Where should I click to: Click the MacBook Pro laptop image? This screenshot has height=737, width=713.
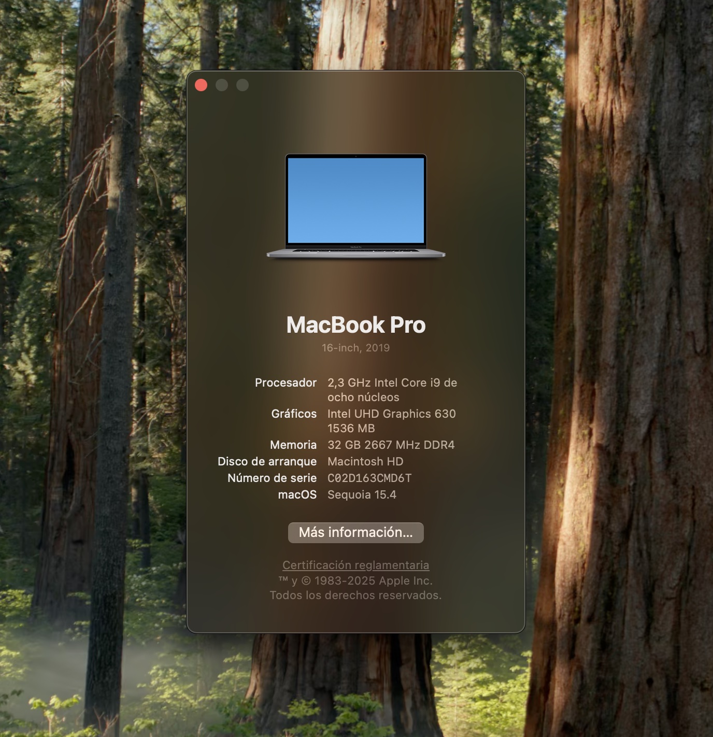[356, 206]
